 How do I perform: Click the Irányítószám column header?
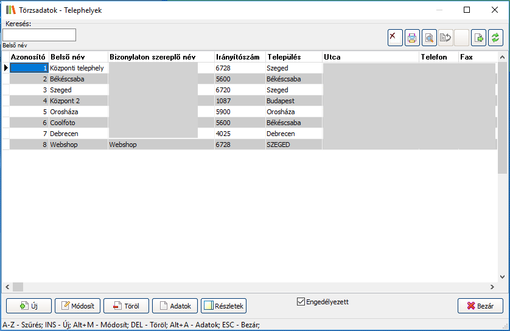point(239,57)
